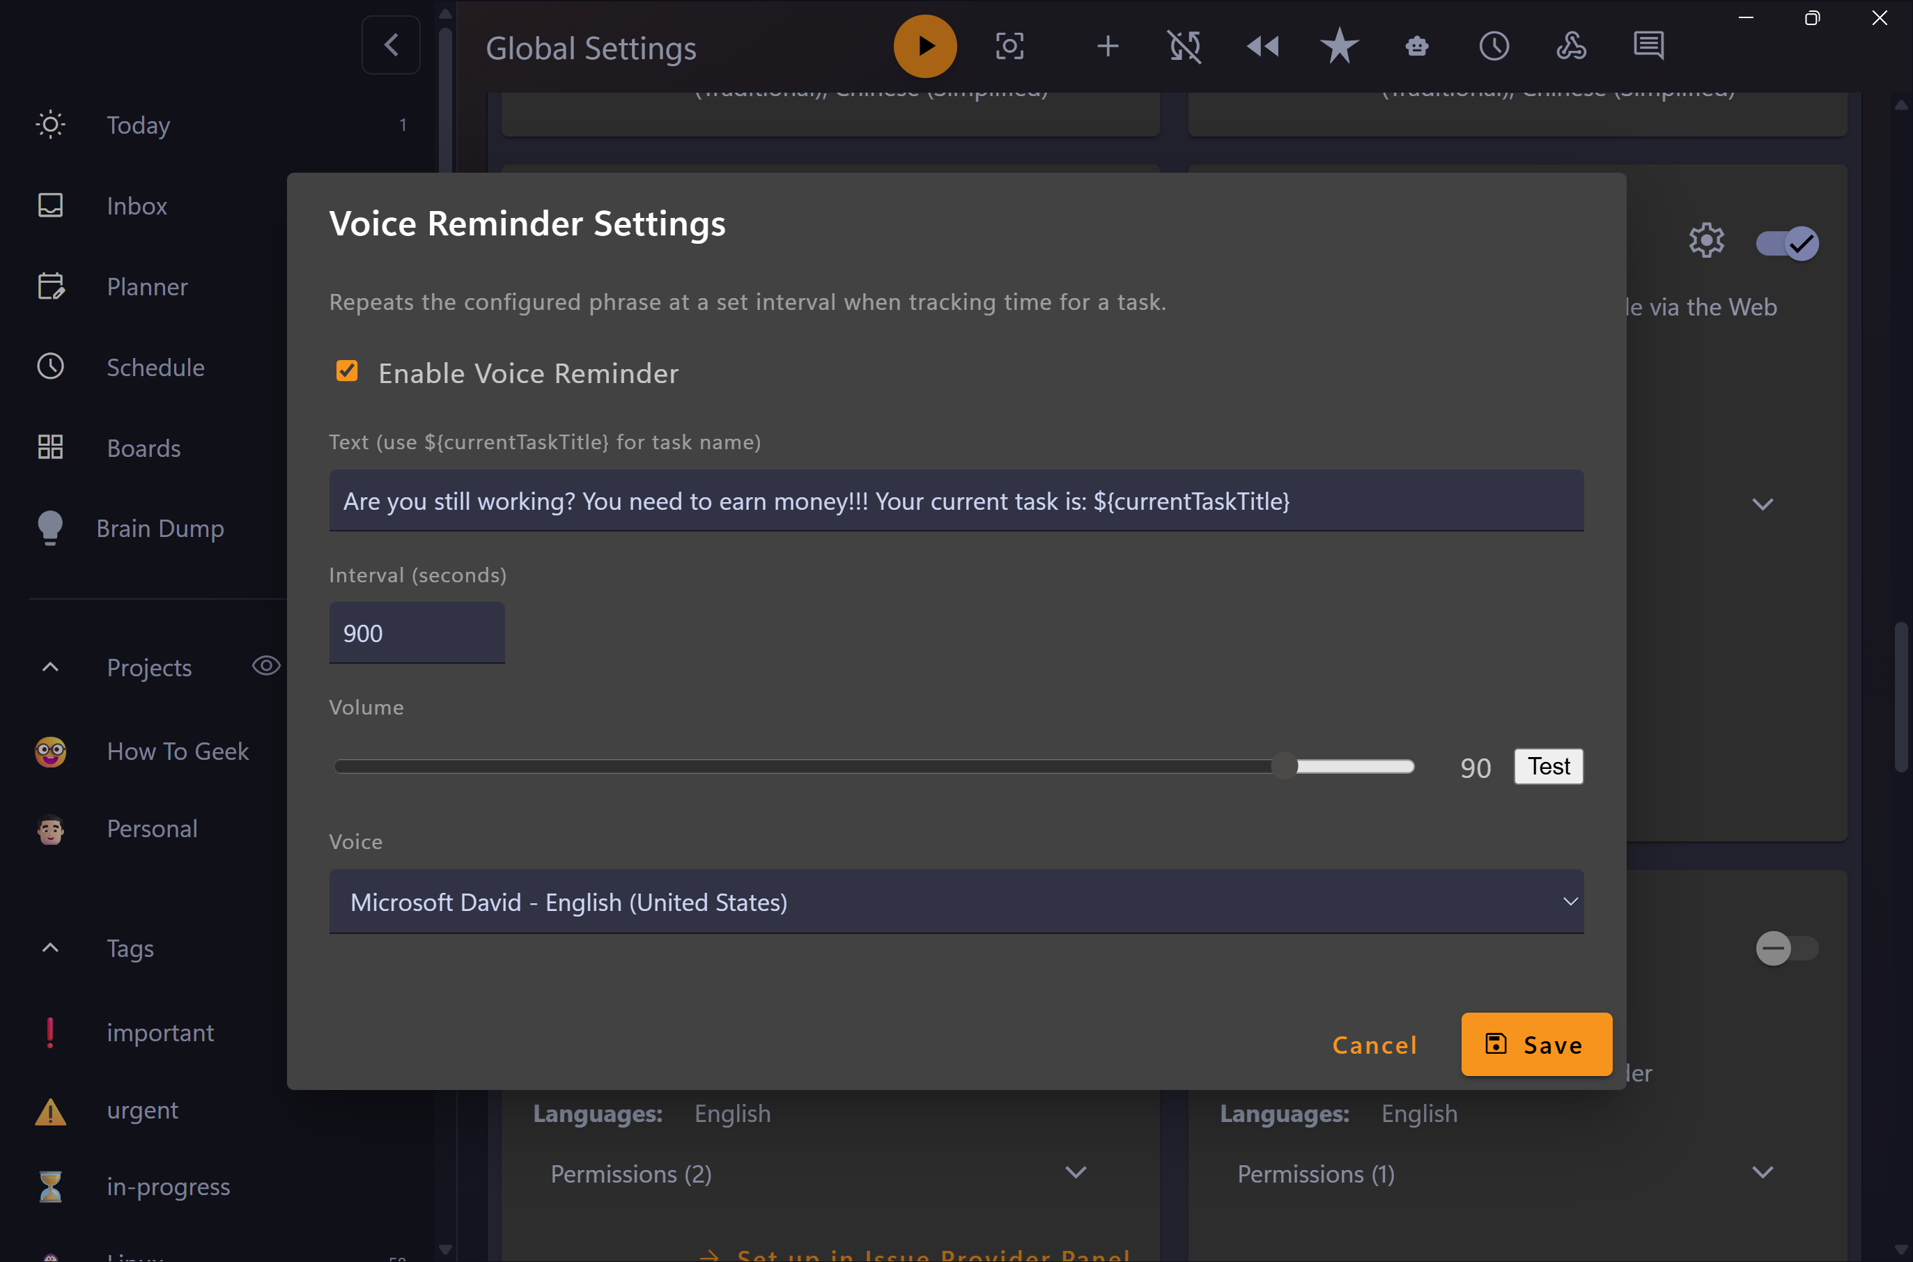The height and width of the screenshot is (1262, 1913).
Task: Click the in-progress hourglass icon
Action: pyautogui.click(x=50, y=1187)
